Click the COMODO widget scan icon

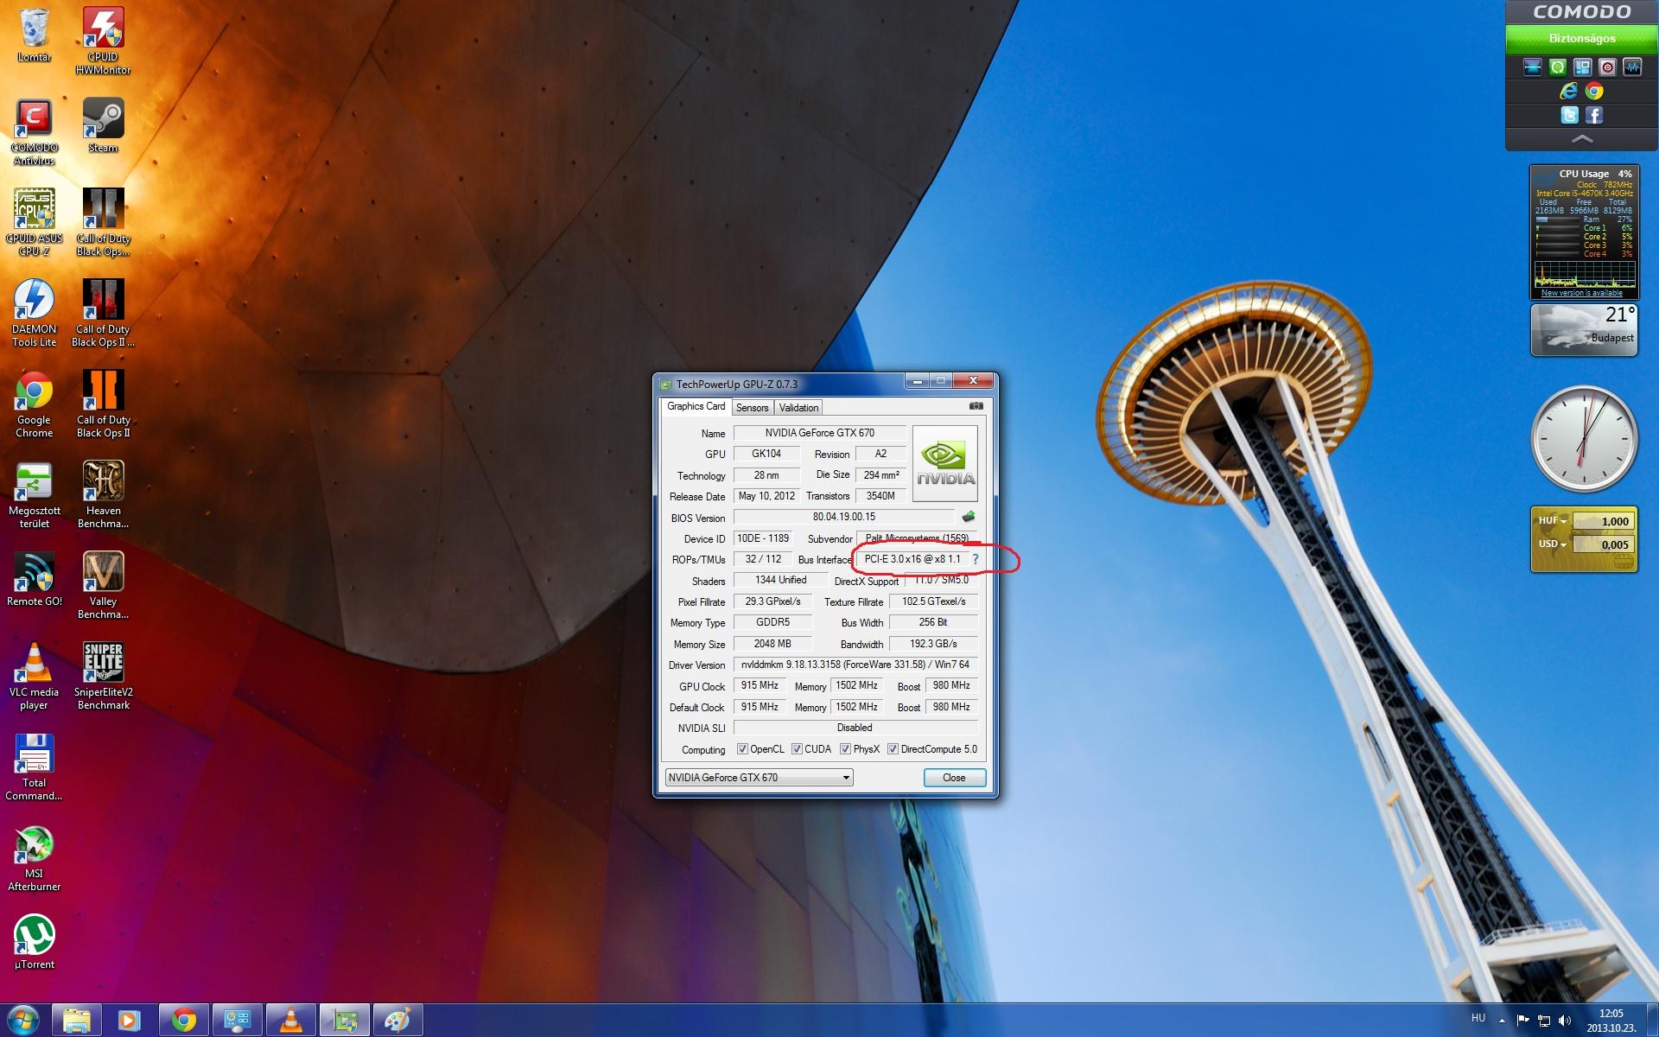point(1532,67)
